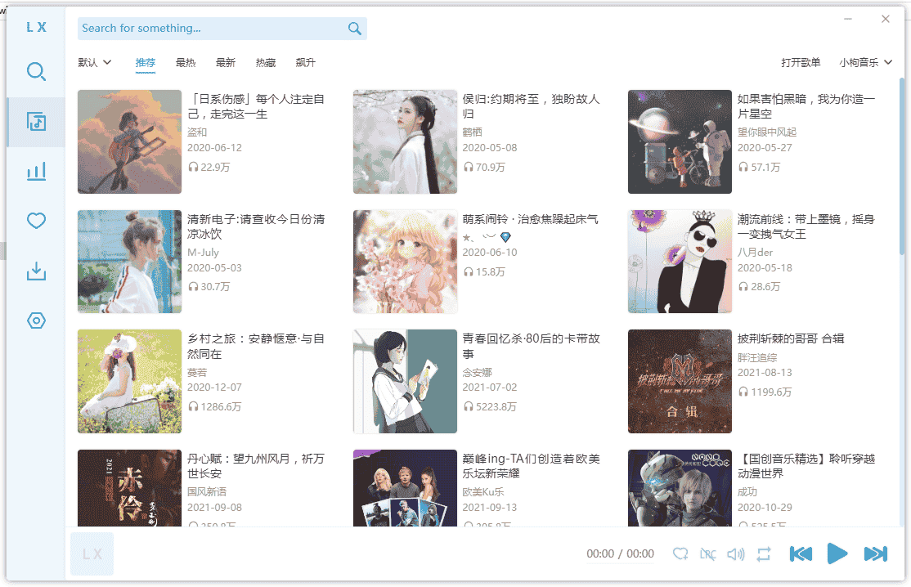Open the 乡村之旅 playlist cover
The width and height of the screenshot is (911, 587).
tap(129, 382)
